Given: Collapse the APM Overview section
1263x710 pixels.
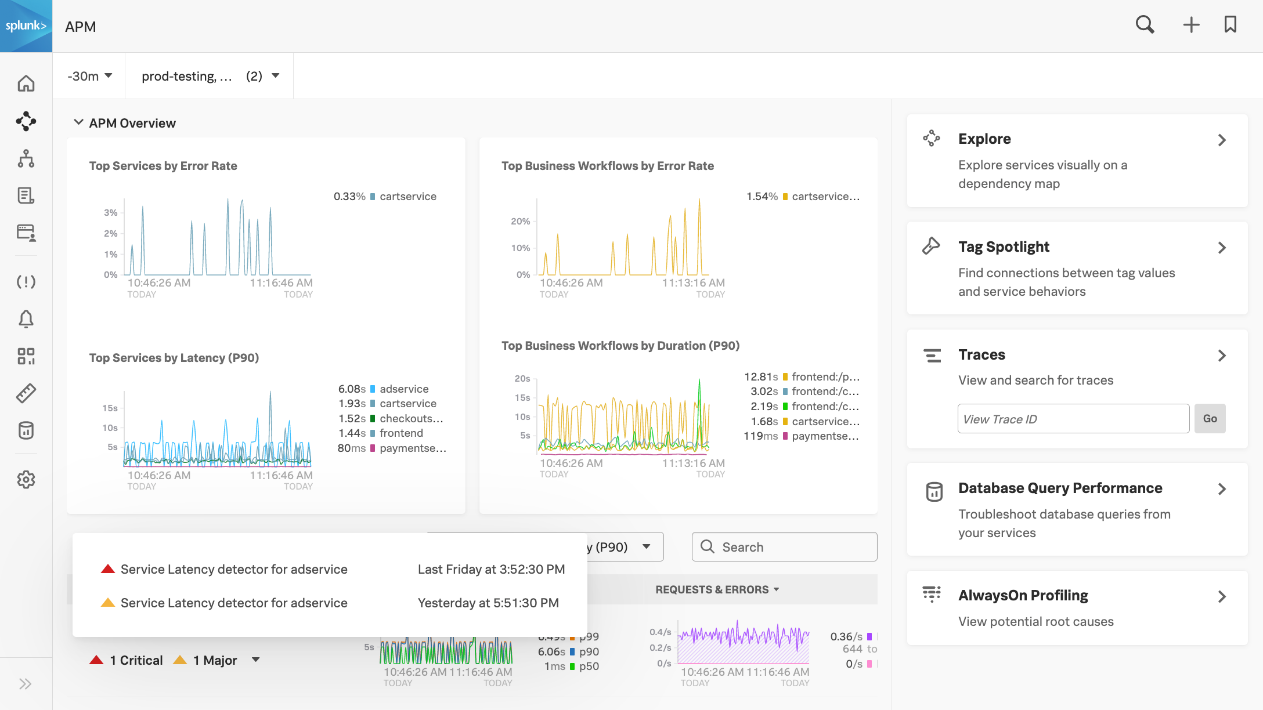Looking at the screenshot, I should tap(78, 122).
